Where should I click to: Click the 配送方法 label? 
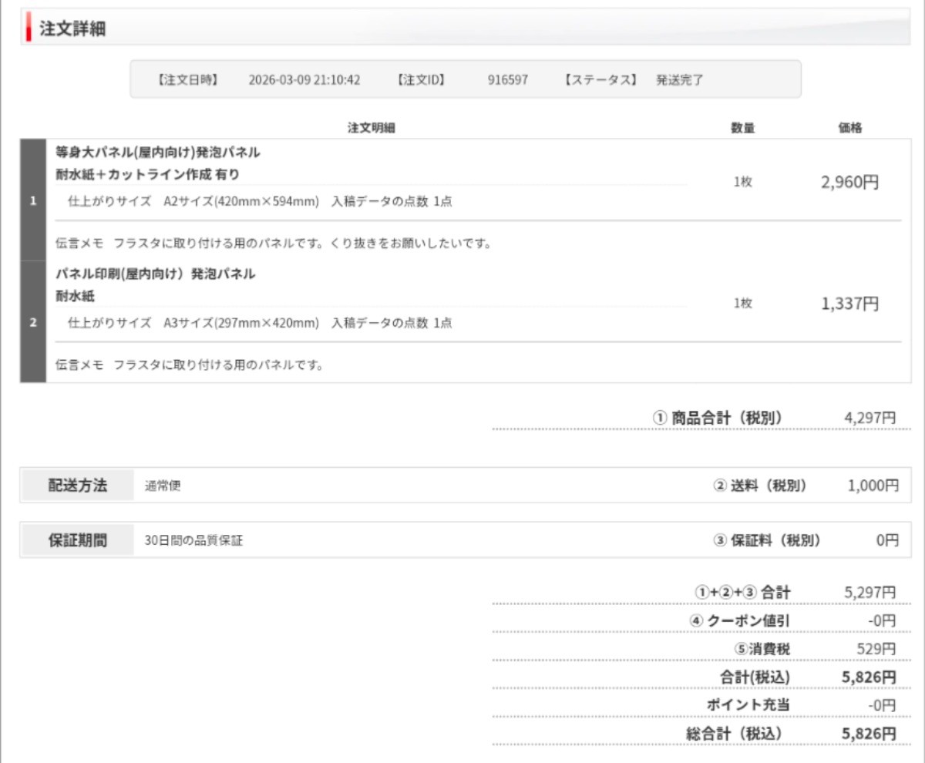point(78,486)
